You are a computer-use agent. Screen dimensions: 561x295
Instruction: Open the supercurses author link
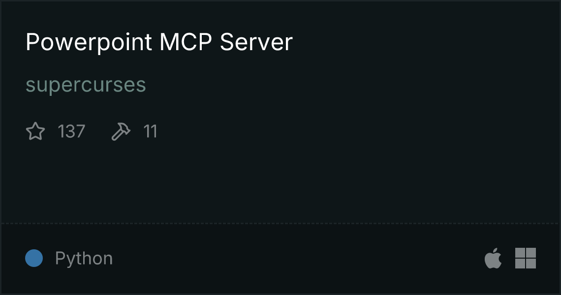(86, 85)
